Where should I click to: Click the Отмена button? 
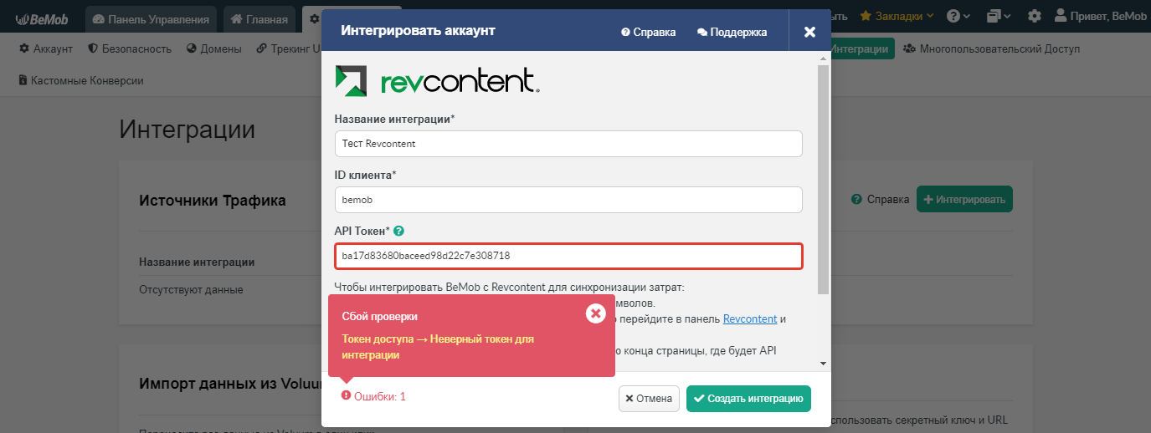[649, 399]
